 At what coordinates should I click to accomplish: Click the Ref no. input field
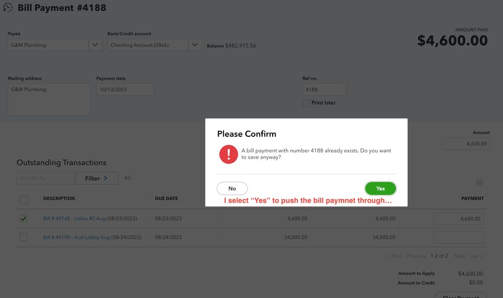point(325,90)
